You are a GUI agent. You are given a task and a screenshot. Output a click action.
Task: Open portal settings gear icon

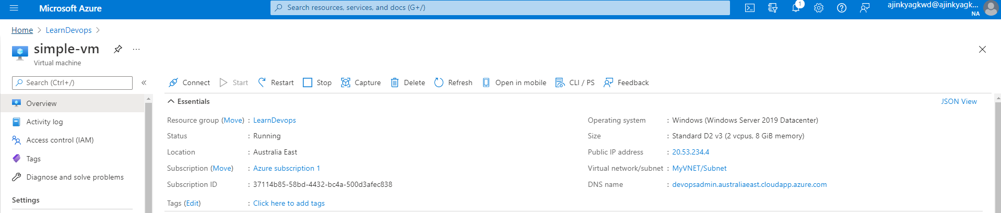(x=819, y=8)
